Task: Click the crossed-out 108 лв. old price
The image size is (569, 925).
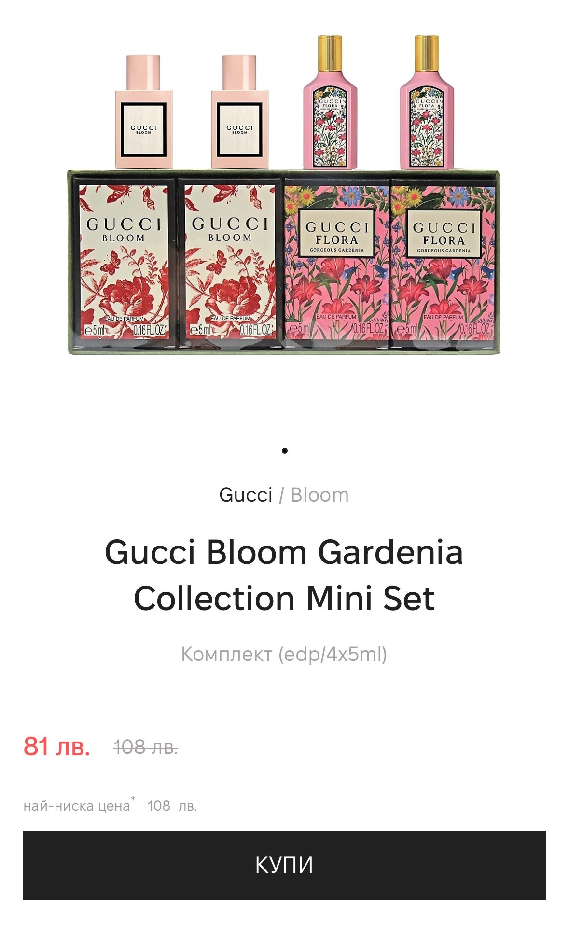Action: (145, 747)
